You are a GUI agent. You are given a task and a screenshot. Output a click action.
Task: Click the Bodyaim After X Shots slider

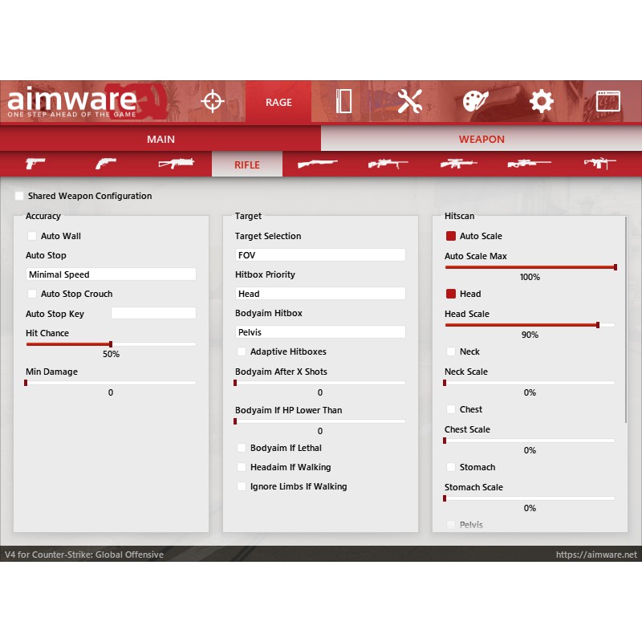[320, 383]
